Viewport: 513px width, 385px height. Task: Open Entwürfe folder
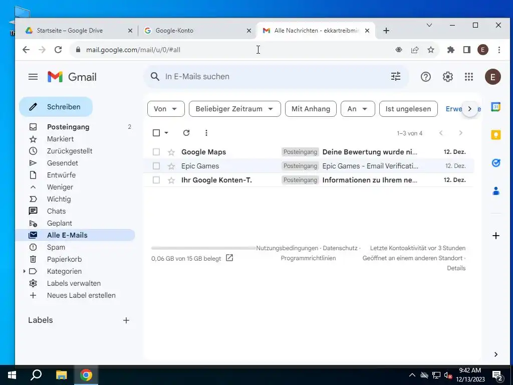coord(61,175)
